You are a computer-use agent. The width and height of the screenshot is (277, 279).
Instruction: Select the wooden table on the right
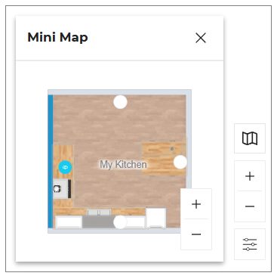(164, 159)
